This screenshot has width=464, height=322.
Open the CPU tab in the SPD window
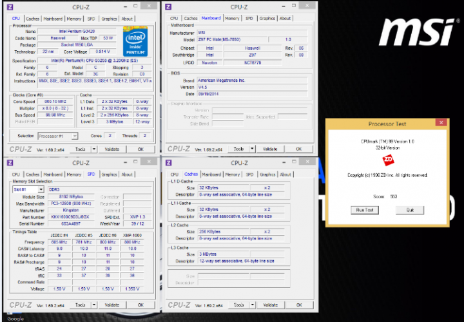click(x=16, y=175)
